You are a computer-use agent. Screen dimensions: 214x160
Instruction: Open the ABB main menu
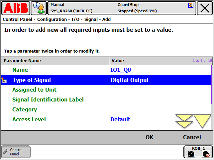(16, 8)
